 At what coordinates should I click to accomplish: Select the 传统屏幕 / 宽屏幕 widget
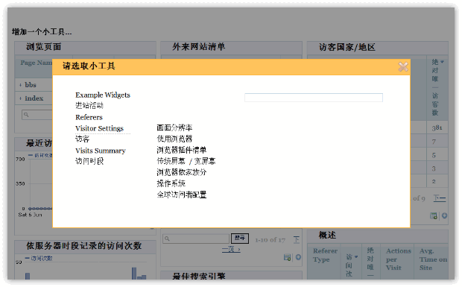point(186,161)
